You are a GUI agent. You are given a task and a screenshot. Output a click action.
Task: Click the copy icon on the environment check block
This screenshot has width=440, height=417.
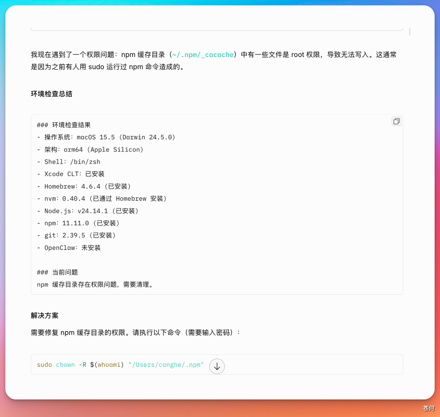pyautogui.click(x=396, y=121)
